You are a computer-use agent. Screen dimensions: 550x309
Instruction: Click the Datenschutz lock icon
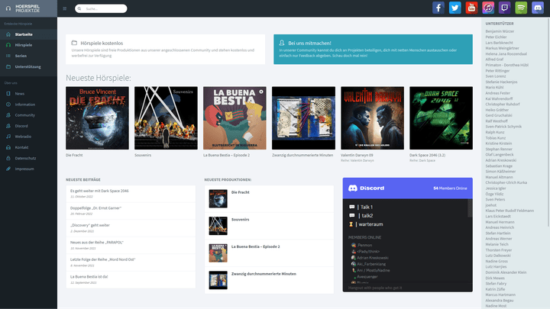pyautogui.click(x=8, y=158)
